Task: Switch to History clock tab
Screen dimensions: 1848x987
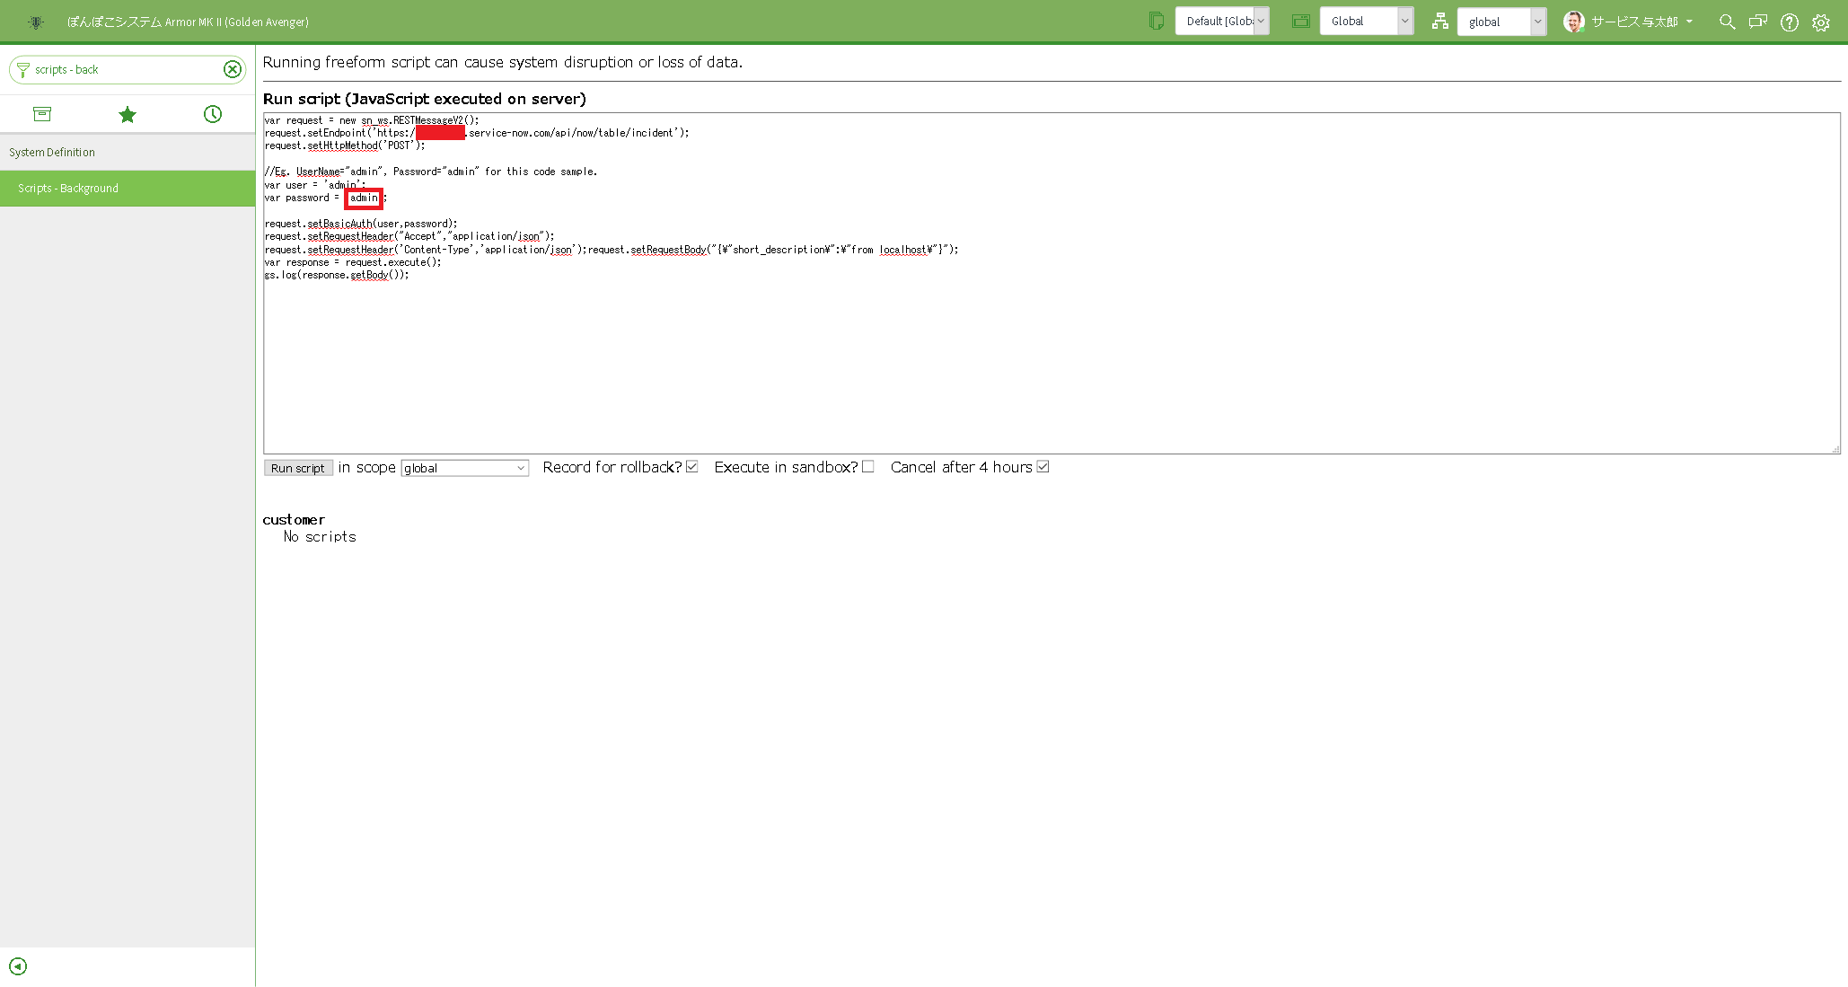Action: [x=213, y=114]
